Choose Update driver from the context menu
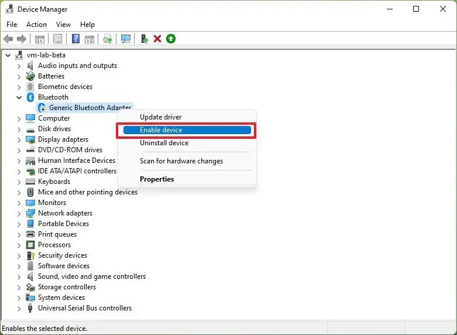The height and width of the screenshot is (335, 457). pos(187,117)
